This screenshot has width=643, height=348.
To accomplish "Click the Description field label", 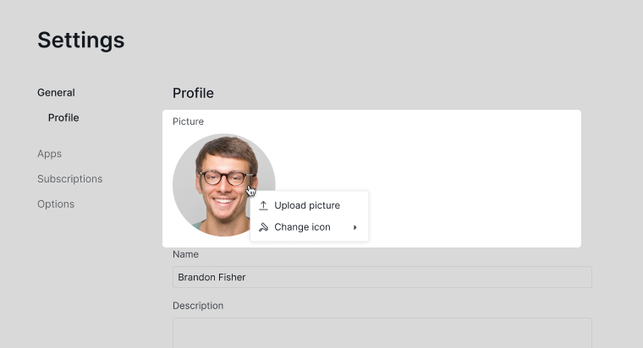I will pos(198,306).
